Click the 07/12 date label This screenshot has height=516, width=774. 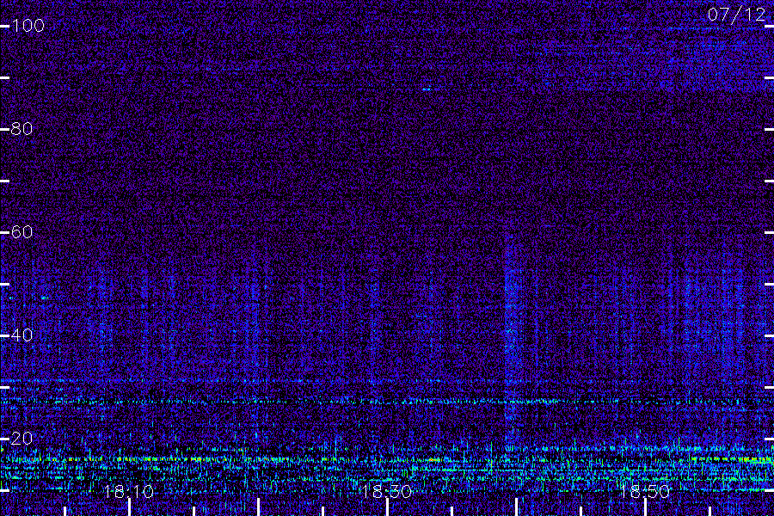coord(736,15)
